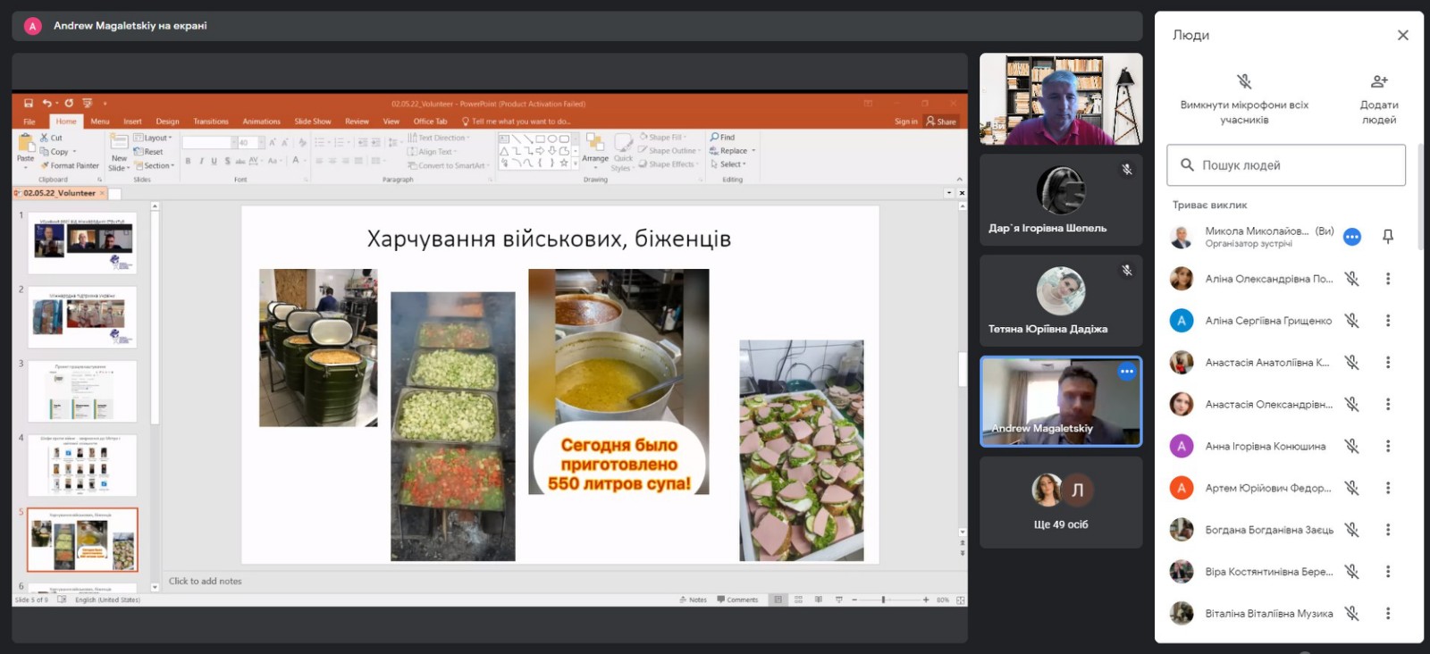Screen dimensions: 1430x654
Task: Click Save icon in PowerPoint title bar
Action: click(x=29, y=104)
